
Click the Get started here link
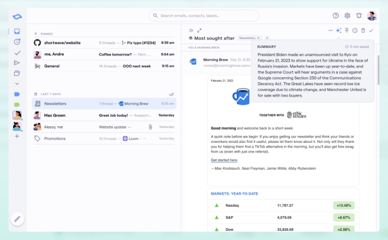point(224,160)
